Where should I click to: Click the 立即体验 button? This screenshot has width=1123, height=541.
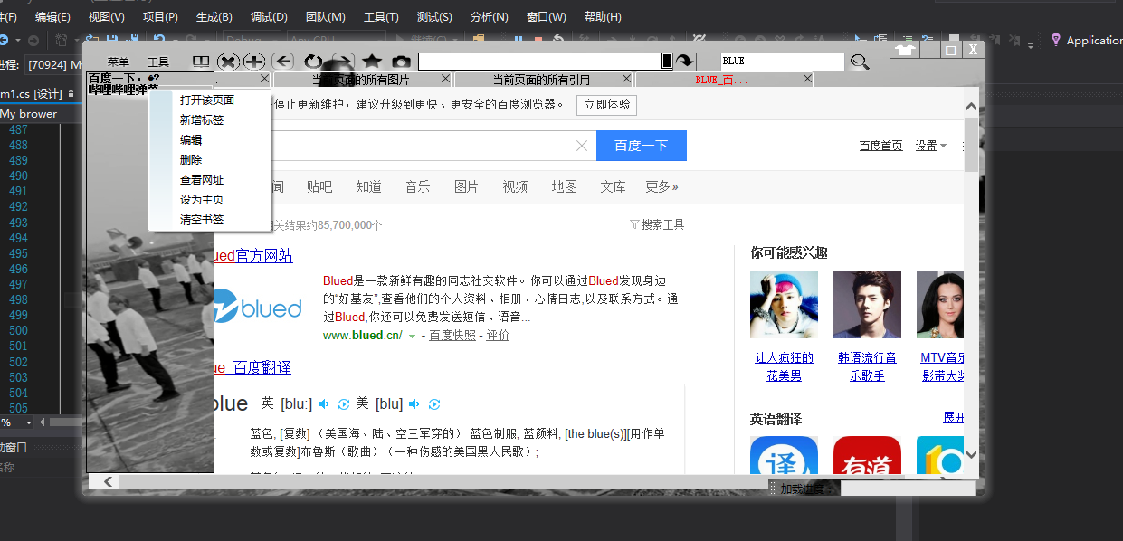click(x=606, y=105)
